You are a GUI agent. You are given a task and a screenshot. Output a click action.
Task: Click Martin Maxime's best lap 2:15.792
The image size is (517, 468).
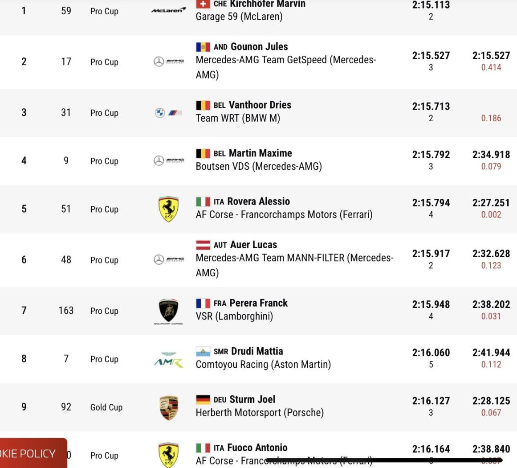click(431, 155)
